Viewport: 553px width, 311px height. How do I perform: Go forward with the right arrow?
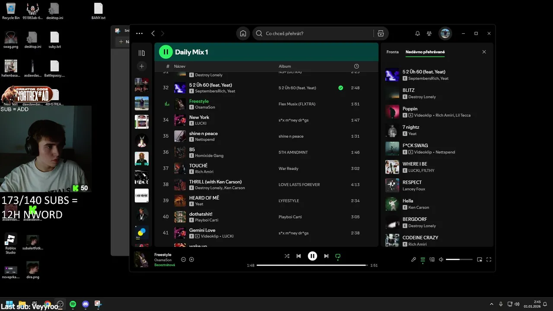(162, 33)
